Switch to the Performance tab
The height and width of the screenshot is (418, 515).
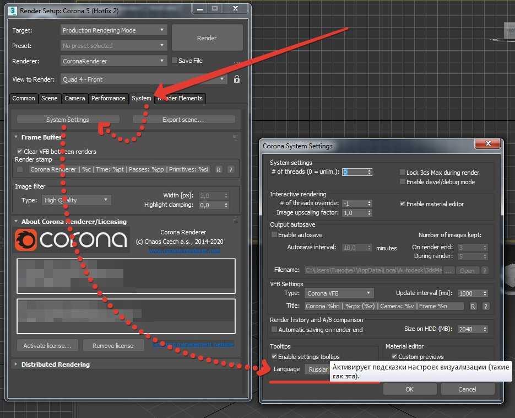point(108,98)
